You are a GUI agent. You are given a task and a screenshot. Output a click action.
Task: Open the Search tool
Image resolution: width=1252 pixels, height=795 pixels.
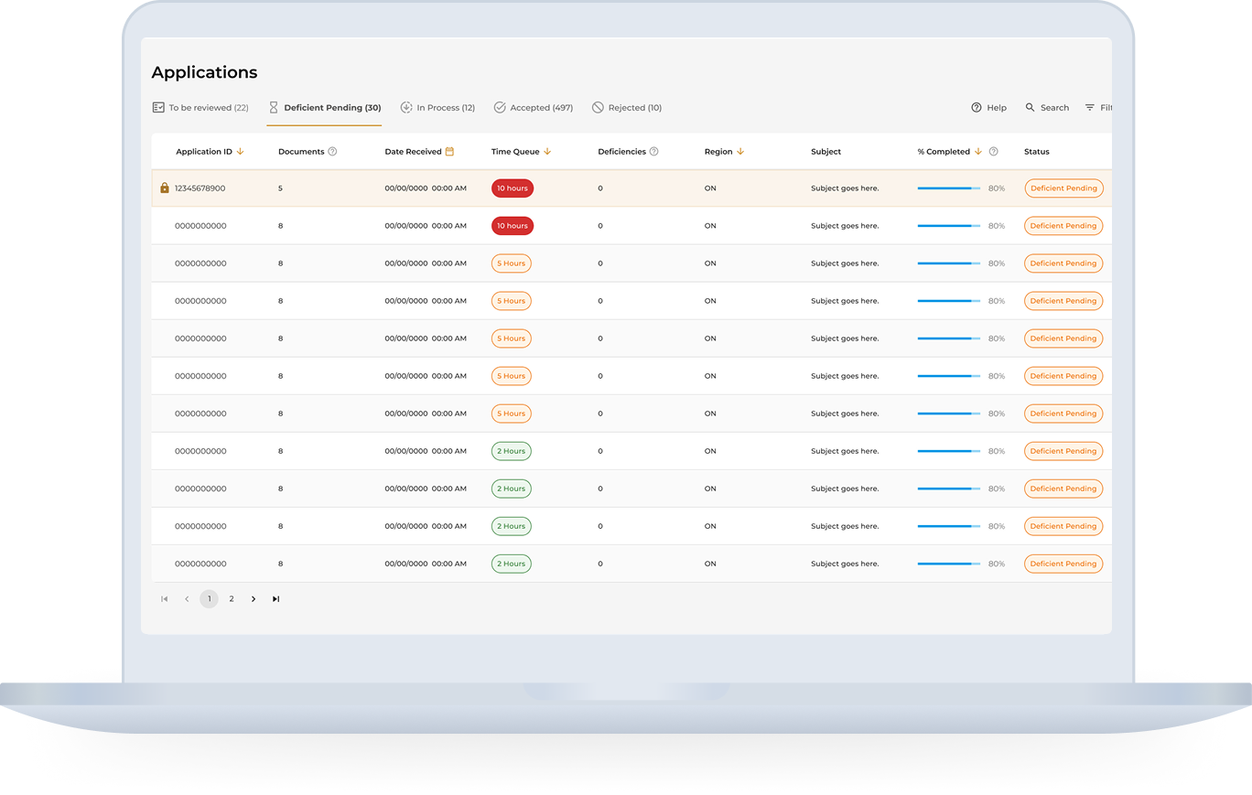tap(1047, 108)
